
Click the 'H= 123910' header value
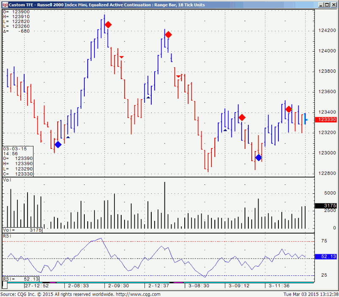point(16,16)
